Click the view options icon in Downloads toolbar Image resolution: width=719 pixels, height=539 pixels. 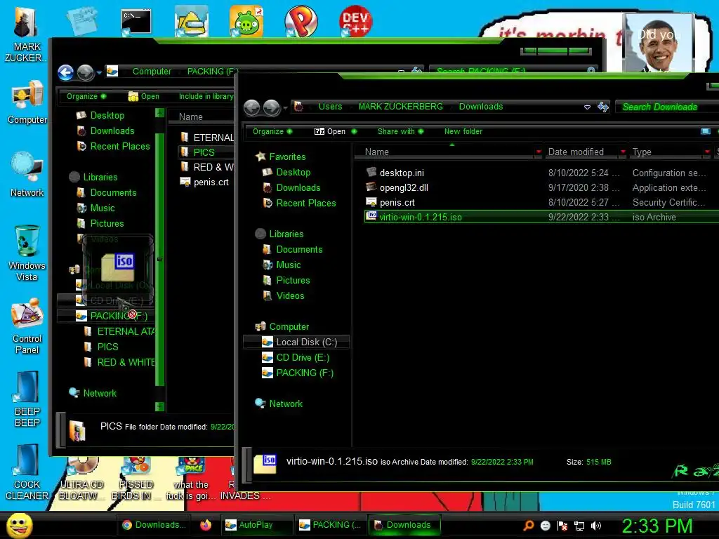click(705, 131)
